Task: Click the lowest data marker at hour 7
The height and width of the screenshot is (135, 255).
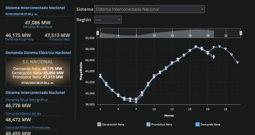Action: 136,101
